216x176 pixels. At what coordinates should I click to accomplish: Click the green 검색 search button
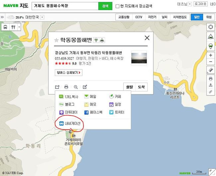105,6
